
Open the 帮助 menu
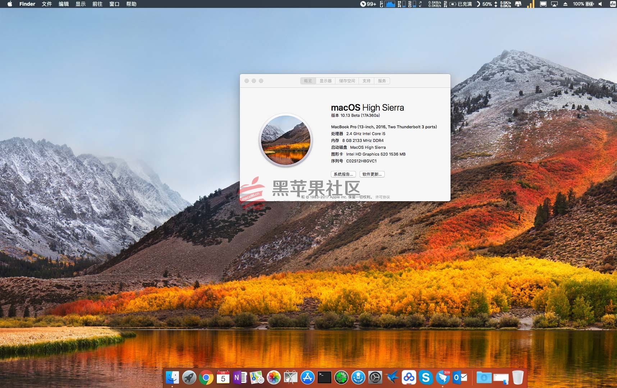(x=131, y=4)
